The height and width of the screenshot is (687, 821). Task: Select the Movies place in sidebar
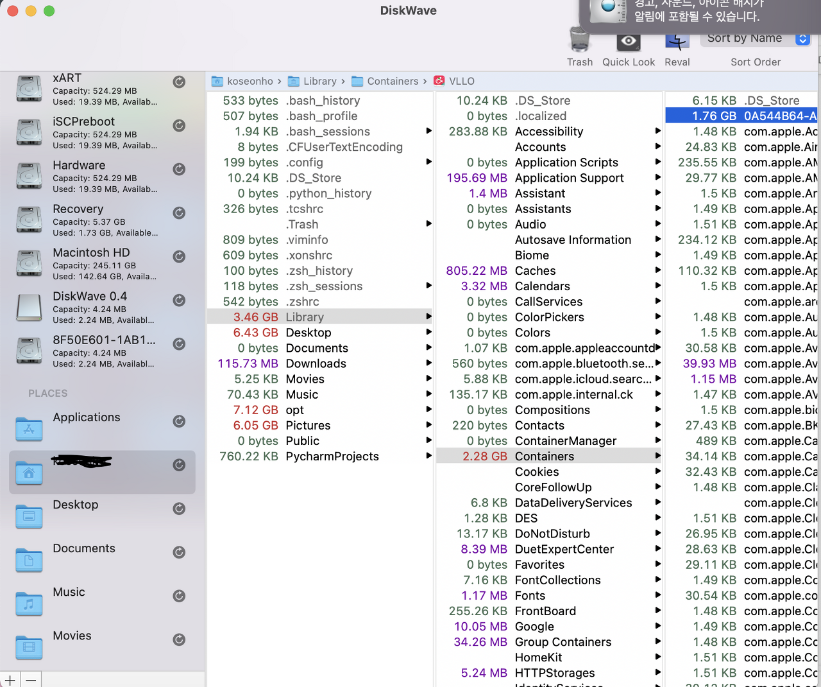103,647
